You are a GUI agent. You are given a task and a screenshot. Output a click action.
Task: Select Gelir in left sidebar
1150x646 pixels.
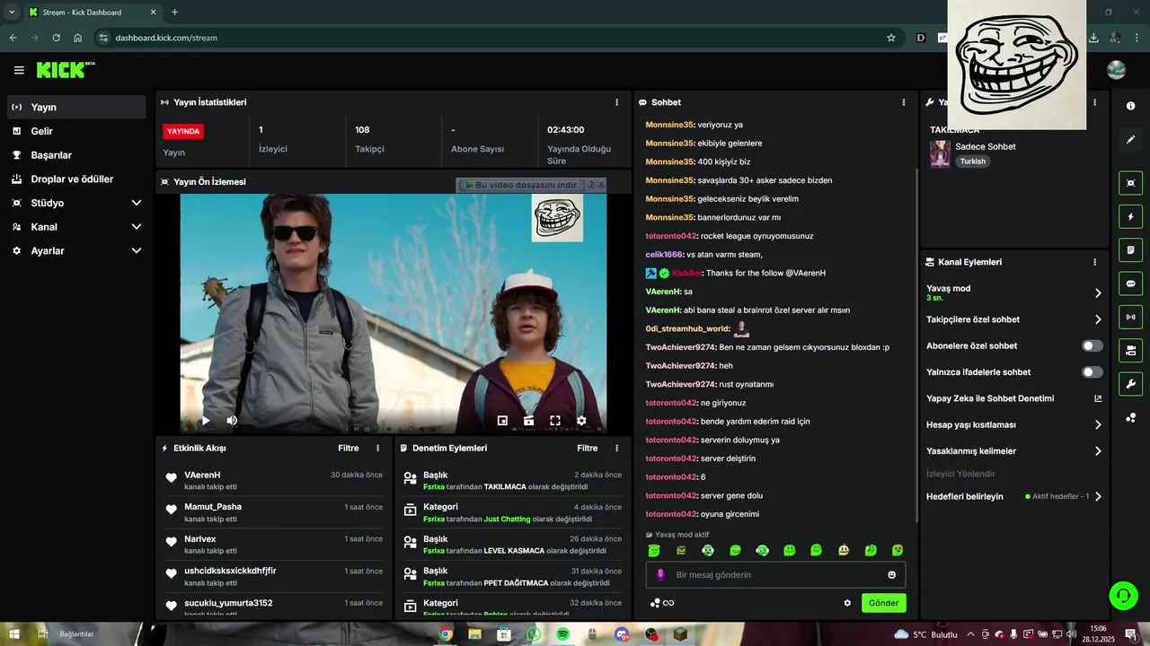76,131
